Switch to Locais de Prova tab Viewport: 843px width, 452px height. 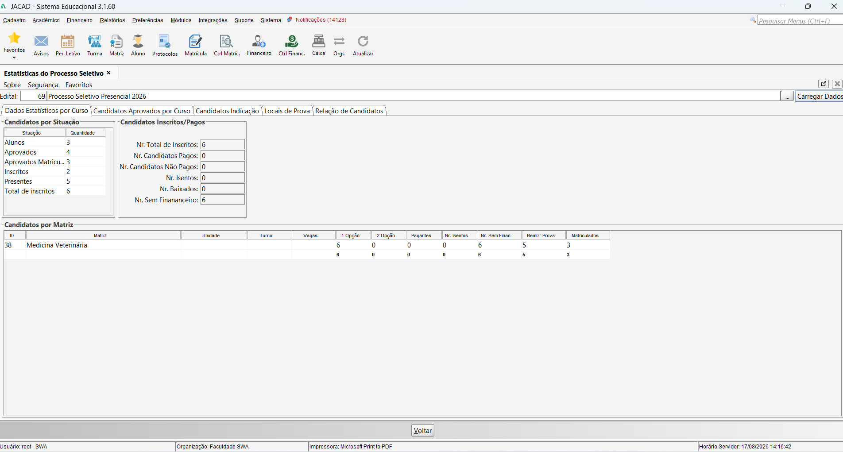click(287, 111)
